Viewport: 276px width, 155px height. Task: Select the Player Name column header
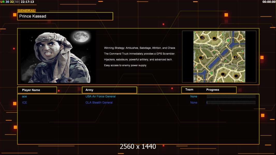click(37, 90)
